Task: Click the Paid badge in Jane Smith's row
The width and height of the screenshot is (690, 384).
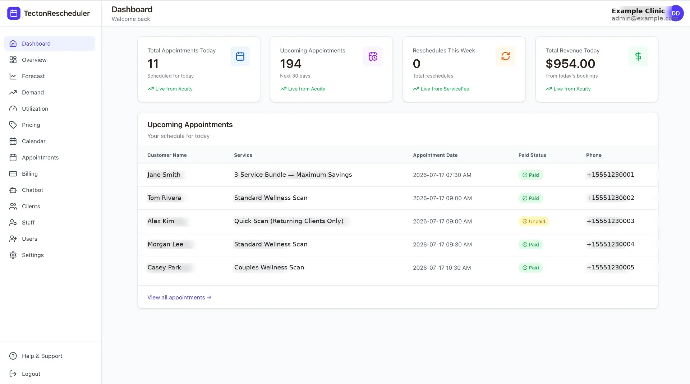Action: (530, 175)
